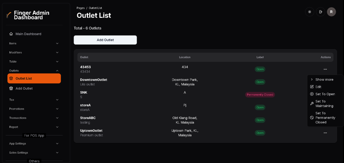Screen dimensions: 344x163
Task: Click the Pages breadcrumb link
Action: click(x=81, y=8)
